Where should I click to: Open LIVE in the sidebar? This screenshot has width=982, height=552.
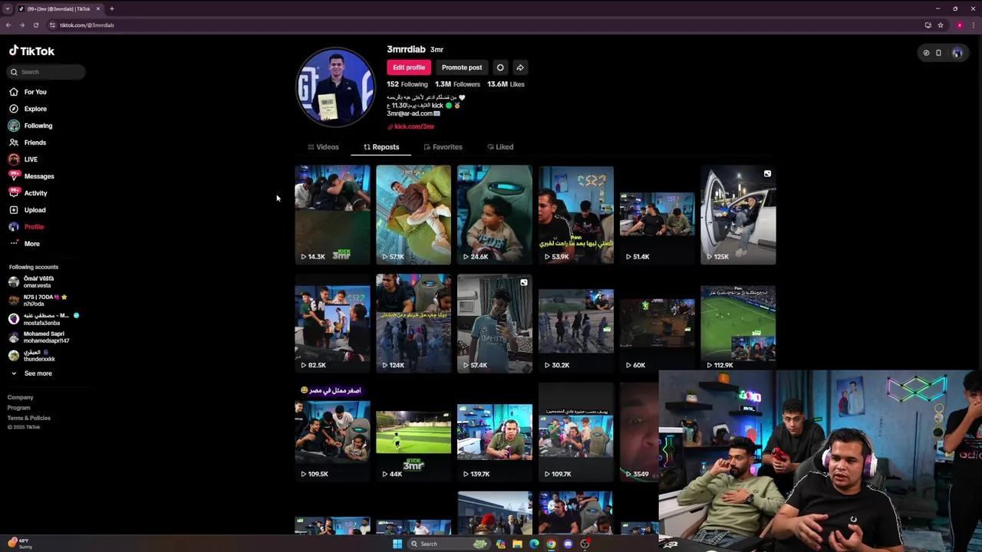[x=23, y=159]
